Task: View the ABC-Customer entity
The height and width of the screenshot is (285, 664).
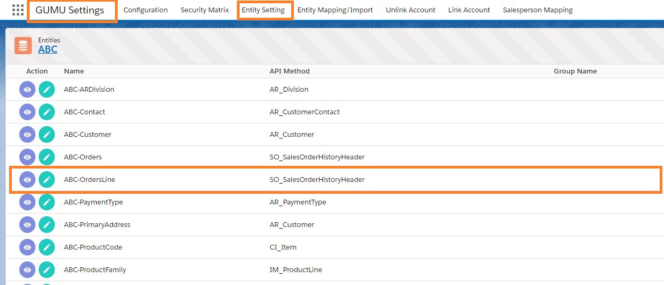Action: (x=27, y=135)
